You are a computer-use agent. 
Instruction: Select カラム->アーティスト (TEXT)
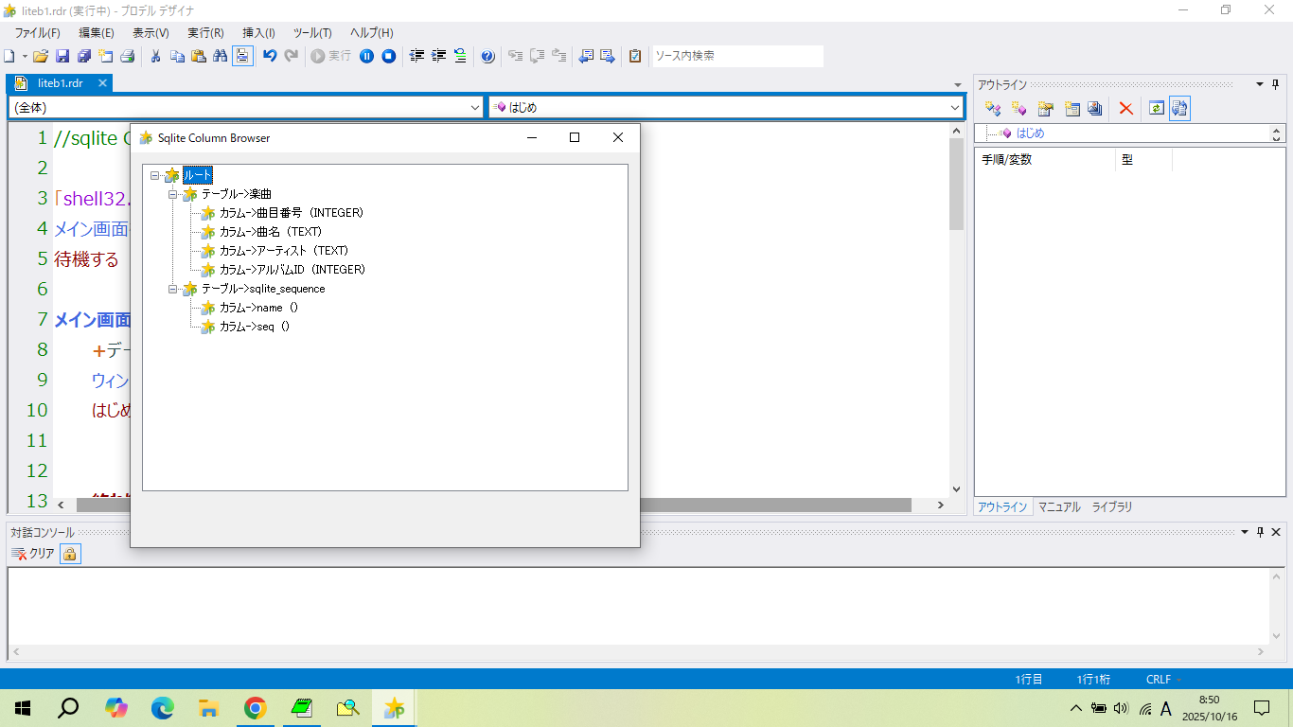pyautogui.click(x=284, y=251)
